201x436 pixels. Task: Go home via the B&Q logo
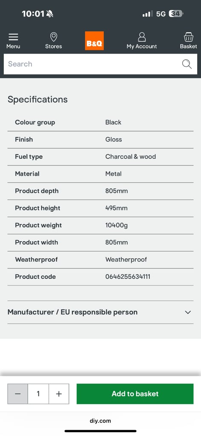94,41
